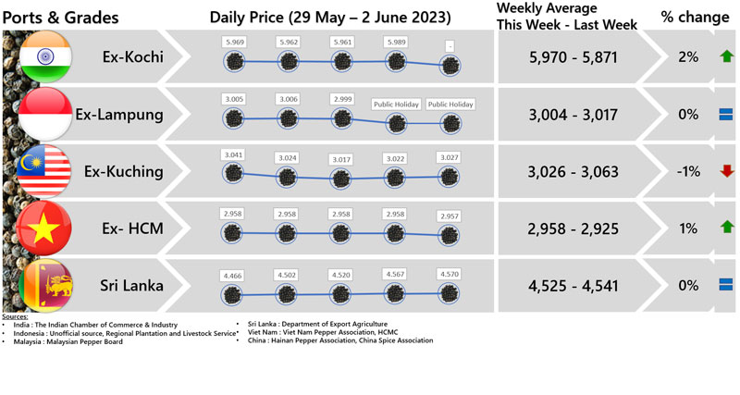Click the Ex-Kochi port label
This screenshot has height=395, width=740.
133,57
